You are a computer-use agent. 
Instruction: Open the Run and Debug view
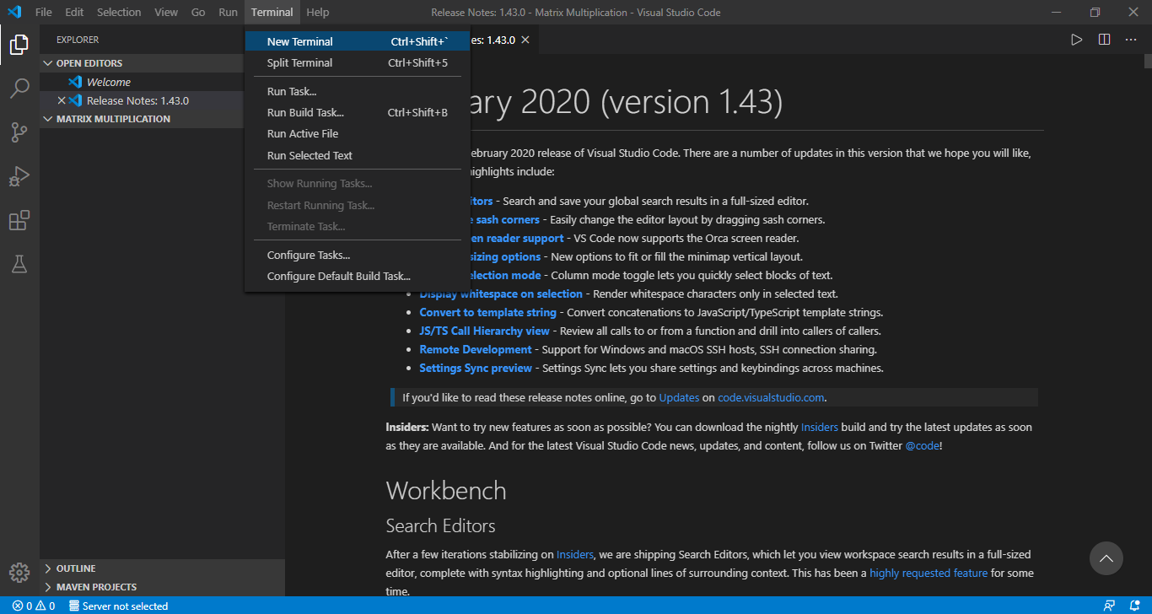(19, 176)
